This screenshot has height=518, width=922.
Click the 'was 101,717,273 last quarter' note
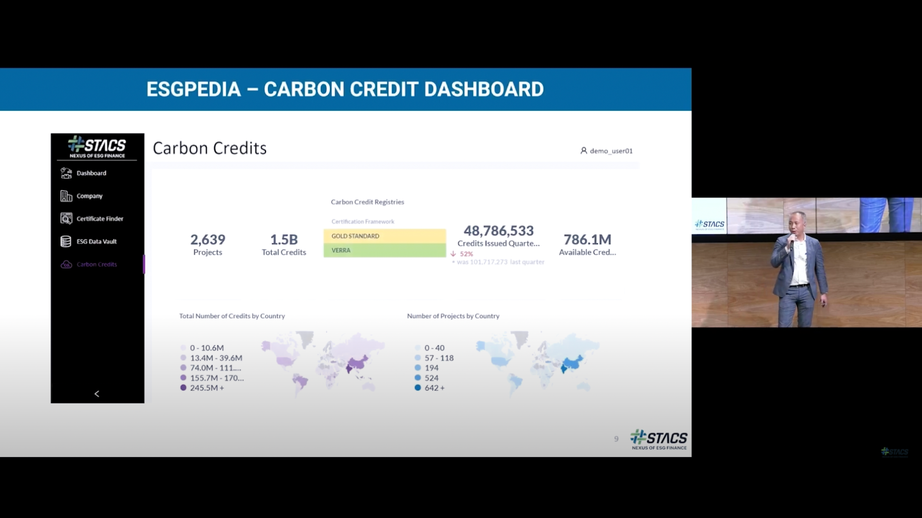pos(498,262)
